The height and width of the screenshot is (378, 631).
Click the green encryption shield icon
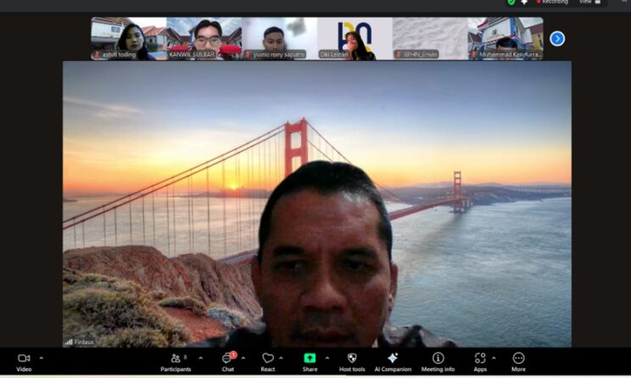(x=511, y=3)
